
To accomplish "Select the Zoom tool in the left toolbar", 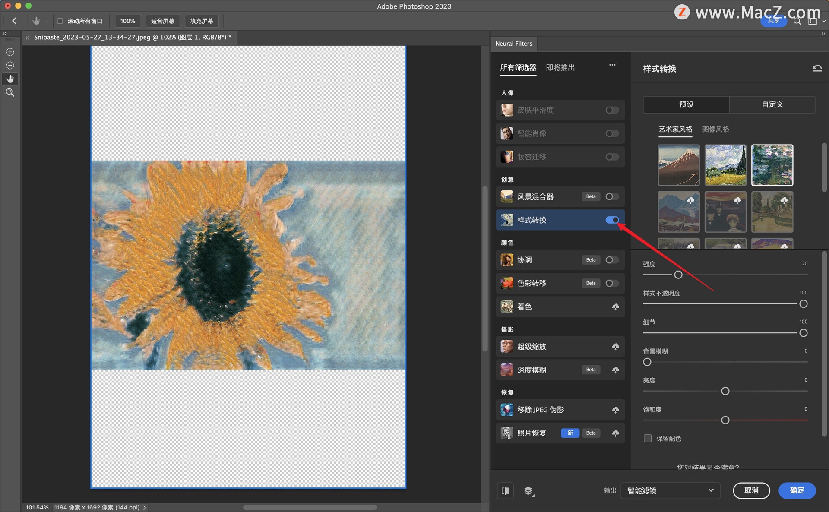I will 10,92.
